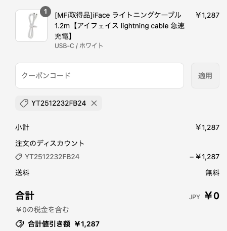Screen dimensions: 227x231
Task: Click the -¥1,287 discount amount
Action: click(204, 157)
